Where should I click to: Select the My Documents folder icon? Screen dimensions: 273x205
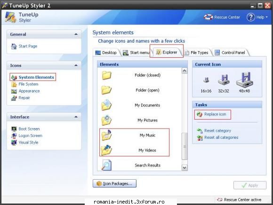[106, 105]
